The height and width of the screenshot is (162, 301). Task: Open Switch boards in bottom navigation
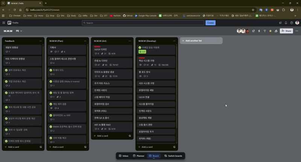[173, 156]
